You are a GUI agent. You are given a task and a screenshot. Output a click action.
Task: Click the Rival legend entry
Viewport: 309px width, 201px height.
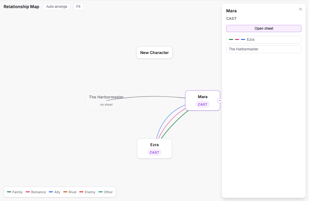(70, 192)
